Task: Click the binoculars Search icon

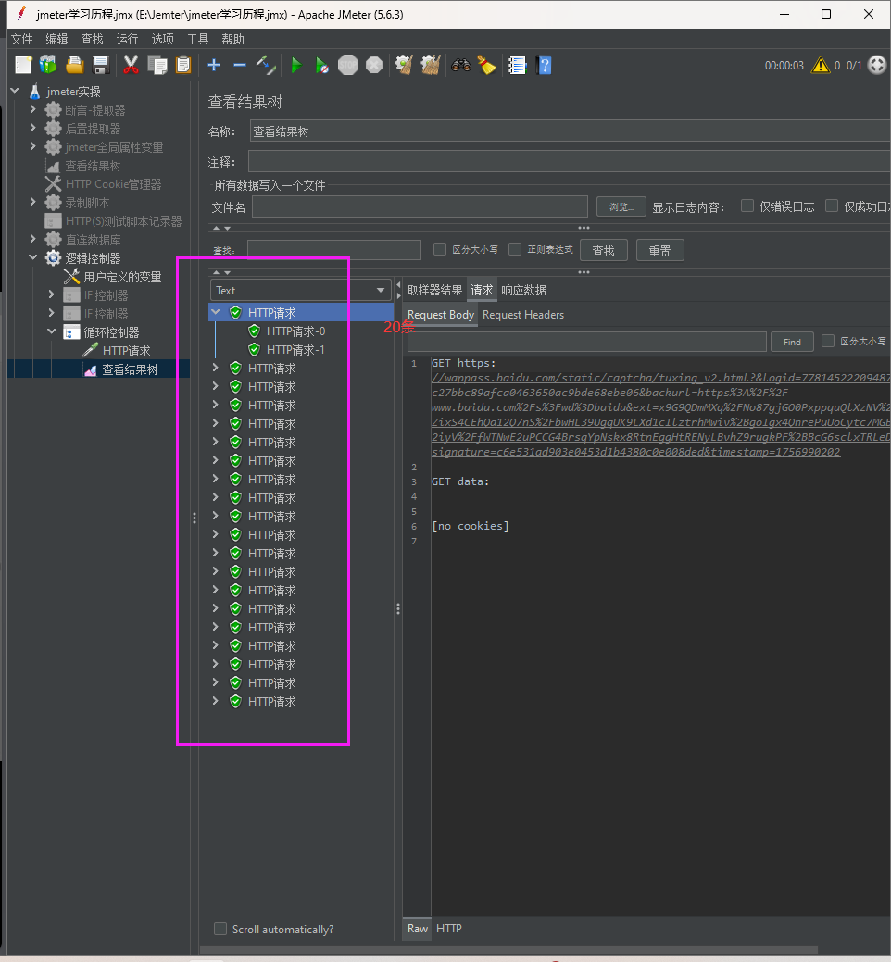Action: click(x=461, y=65)
